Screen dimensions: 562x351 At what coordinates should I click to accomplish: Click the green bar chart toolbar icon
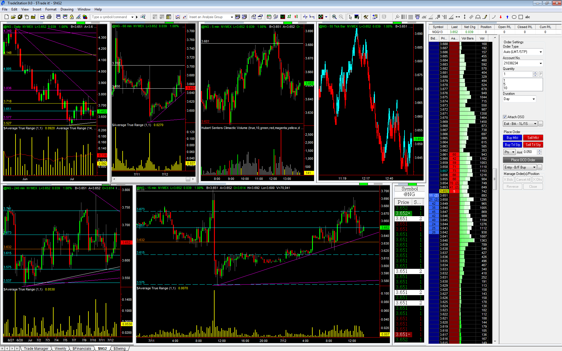[289, 17]
